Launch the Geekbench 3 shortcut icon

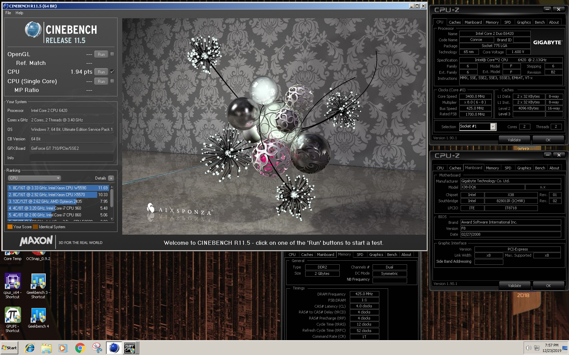pos(38,286)
